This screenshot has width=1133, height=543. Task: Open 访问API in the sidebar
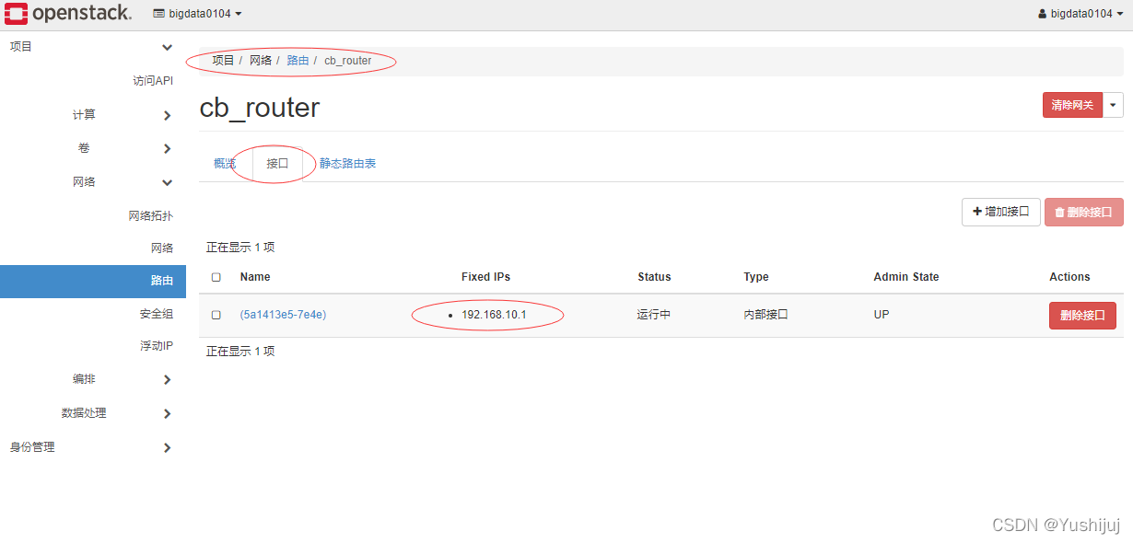(153, 81)
